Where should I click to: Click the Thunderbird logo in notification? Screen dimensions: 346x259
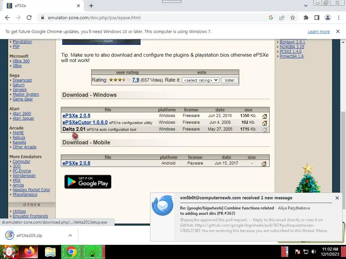(x=163, y=205)
